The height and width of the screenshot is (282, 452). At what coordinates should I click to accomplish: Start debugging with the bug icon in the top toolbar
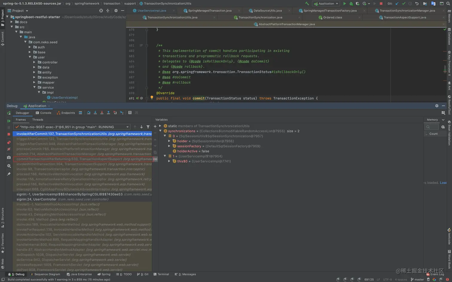coord(351,4)
